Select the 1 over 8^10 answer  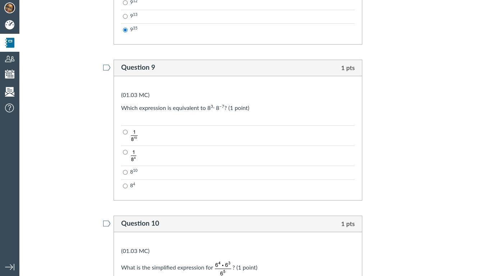(x=125, y=132)
